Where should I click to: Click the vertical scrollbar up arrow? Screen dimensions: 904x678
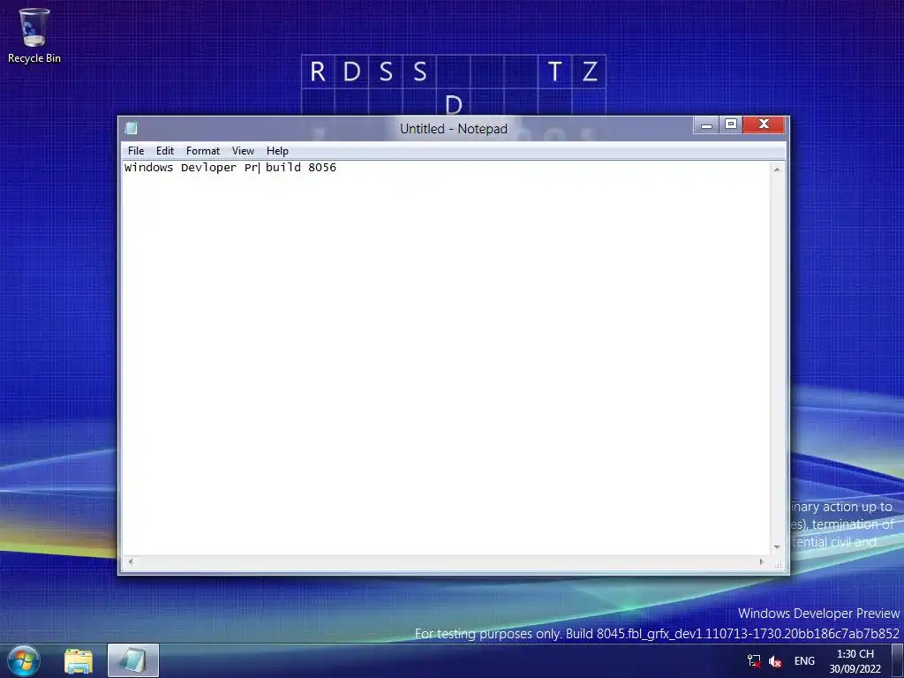[777, 169]
